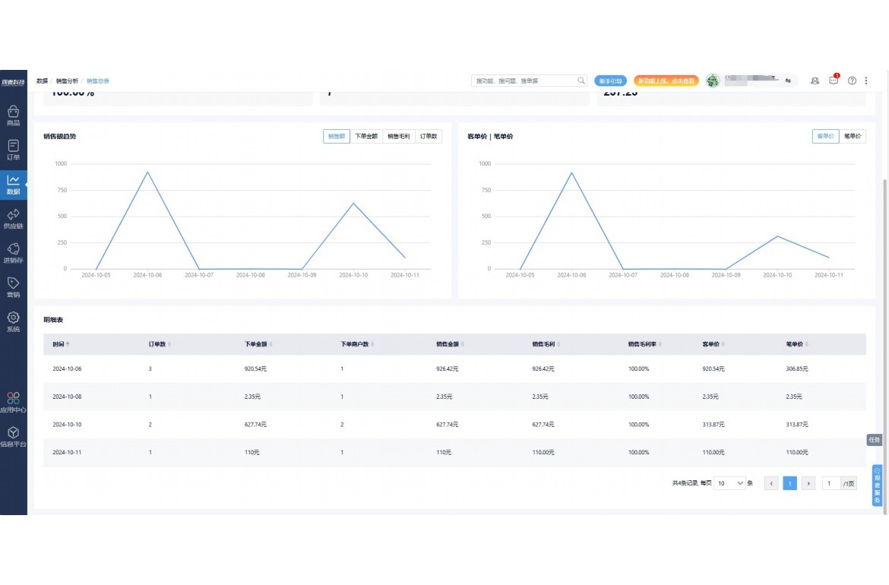Open the 营销 marketing module

(x=13, y=287)
